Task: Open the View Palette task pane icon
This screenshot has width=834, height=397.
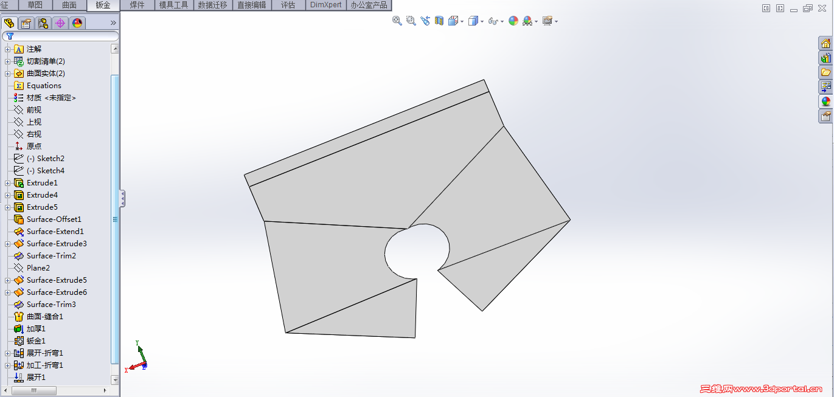Action: (x=825, y=87)
